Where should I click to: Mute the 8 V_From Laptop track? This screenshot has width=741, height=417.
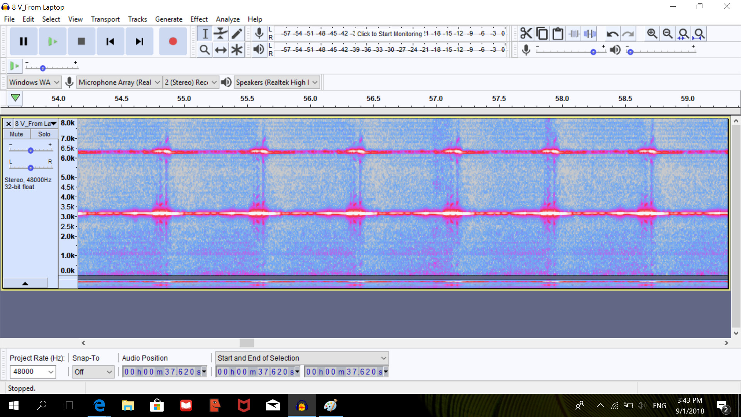click(x=17, y=134)
